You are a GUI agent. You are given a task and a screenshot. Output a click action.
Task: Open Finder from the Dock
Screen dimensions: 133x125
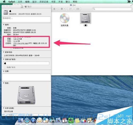(x=21, y=120)
